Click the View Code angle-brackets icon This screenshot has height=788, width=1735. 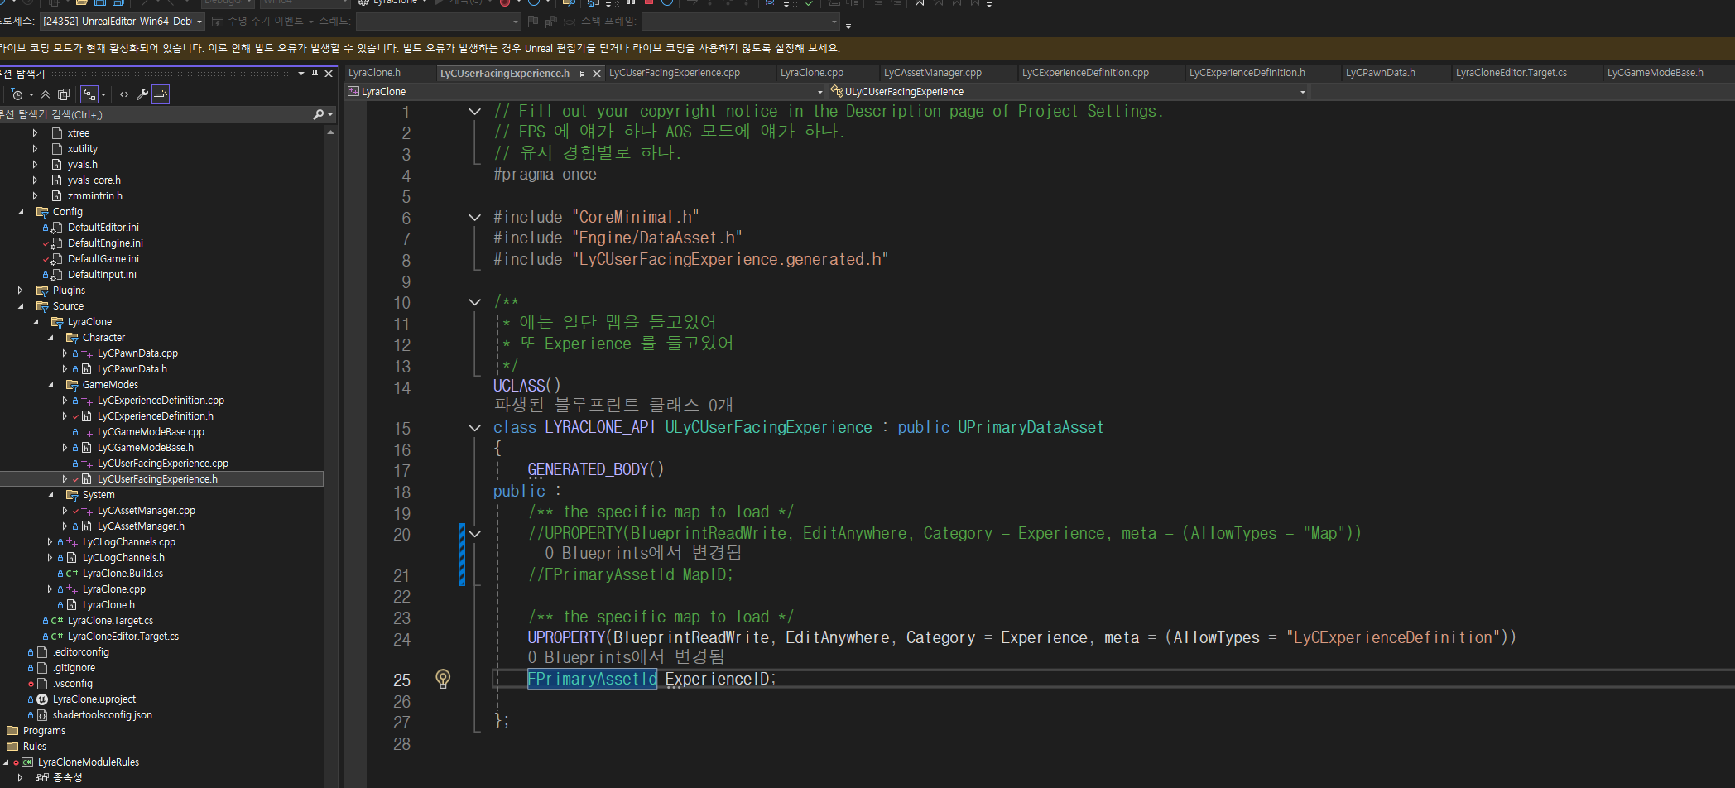pos(124,94)
